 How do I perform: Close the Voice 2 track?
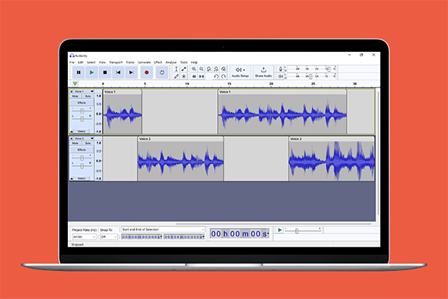(71, 138)
